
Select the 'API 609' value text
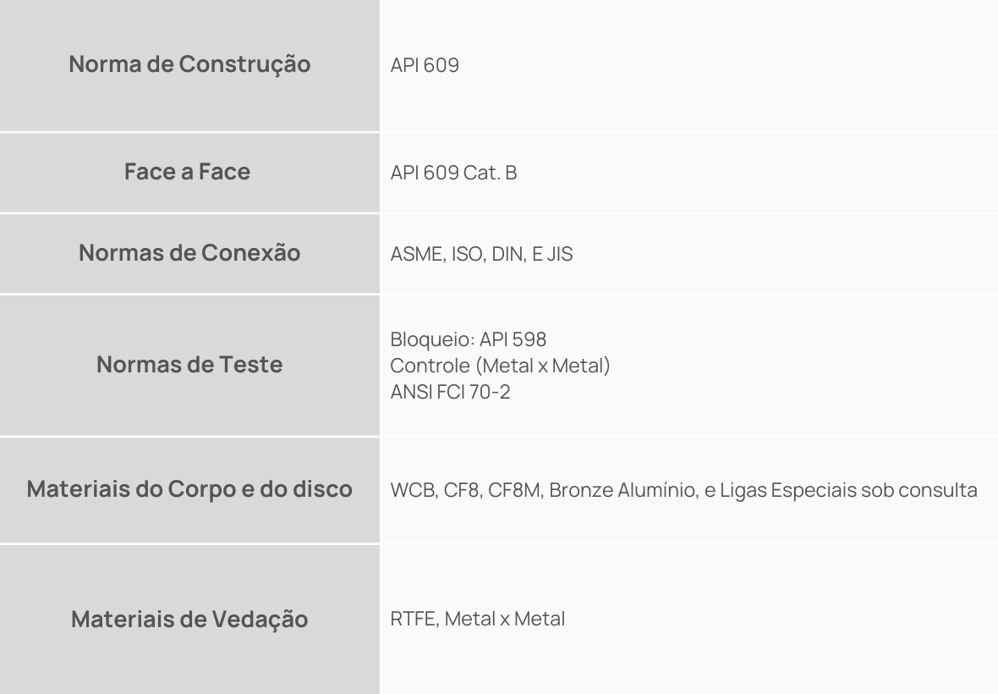coord(425,65)
